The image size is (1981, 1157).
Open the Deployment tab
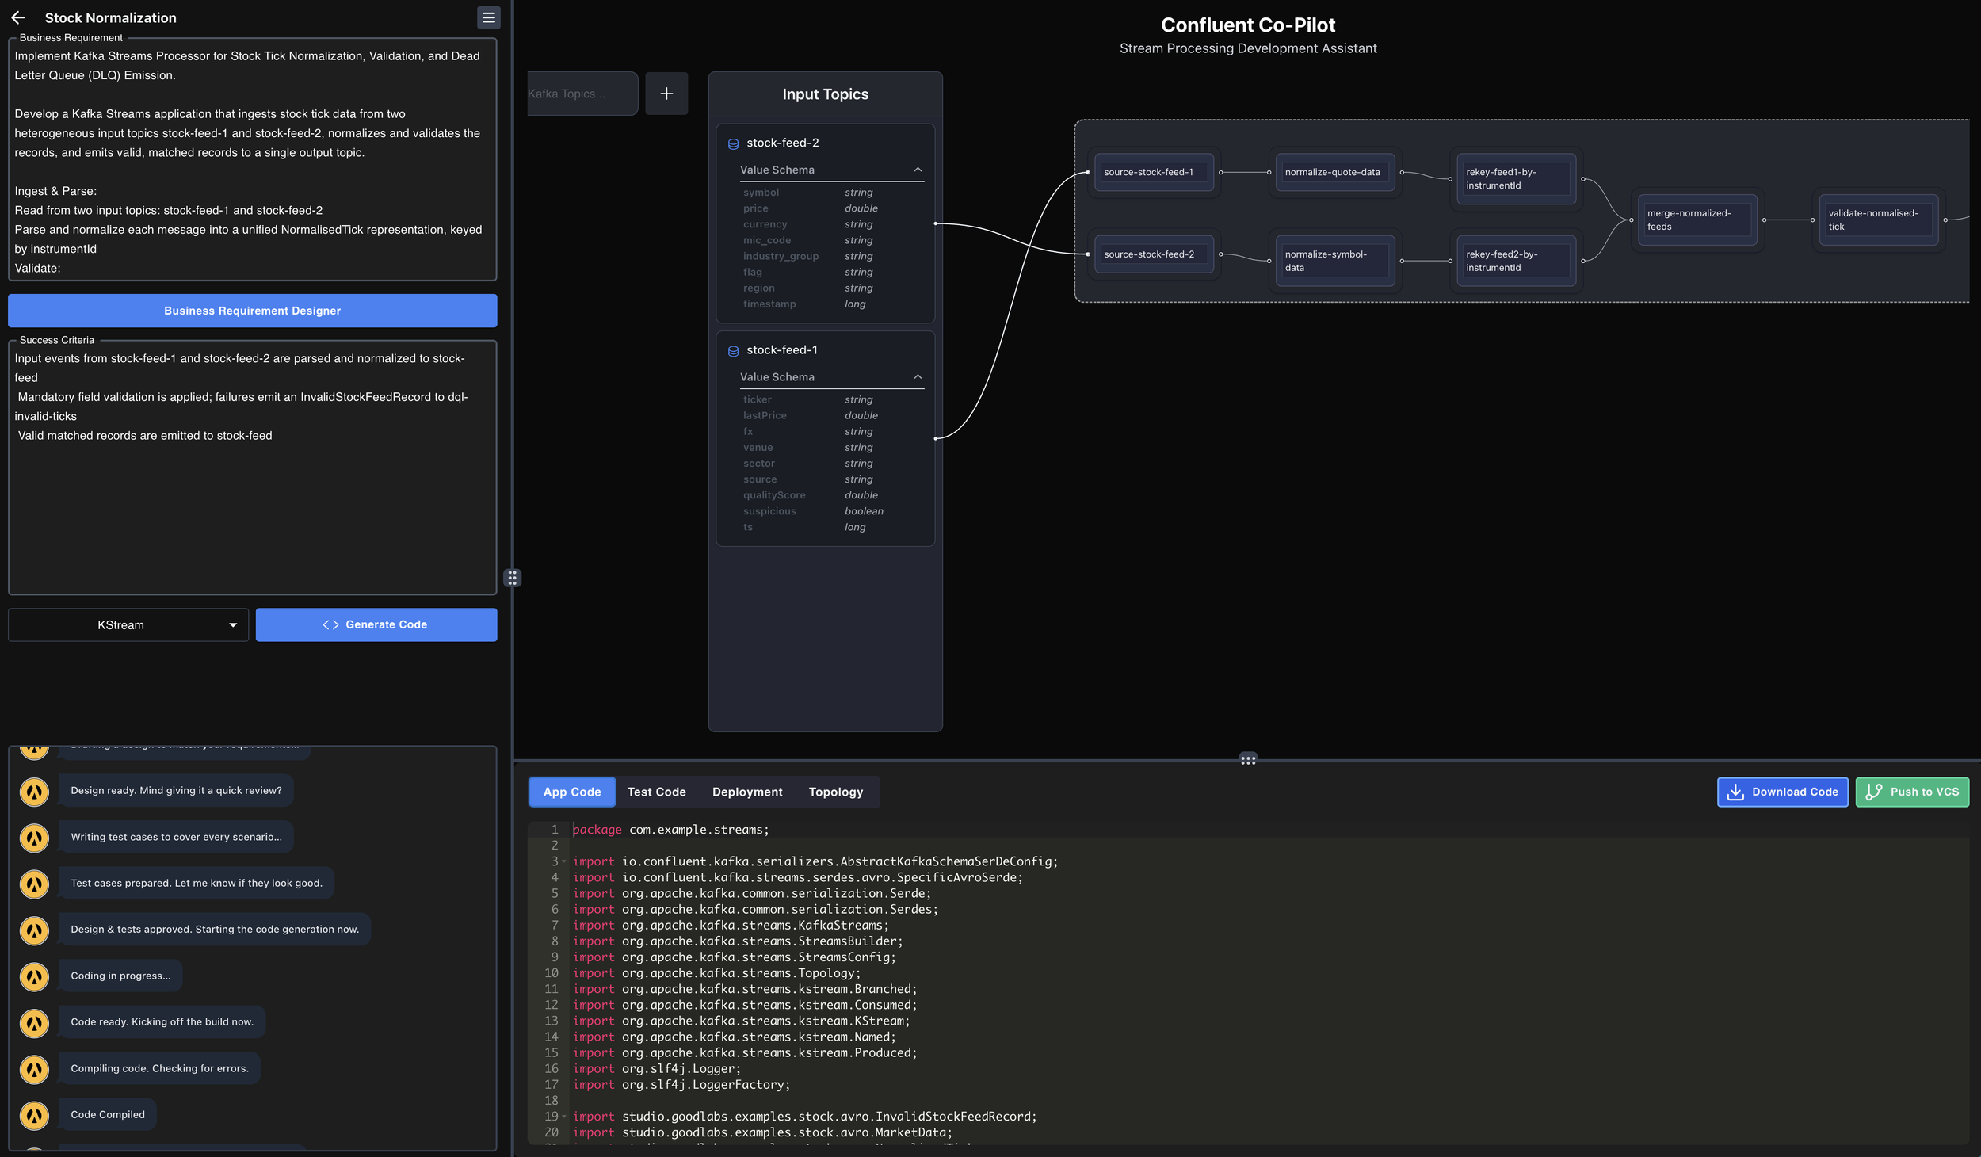click(747, 792)
